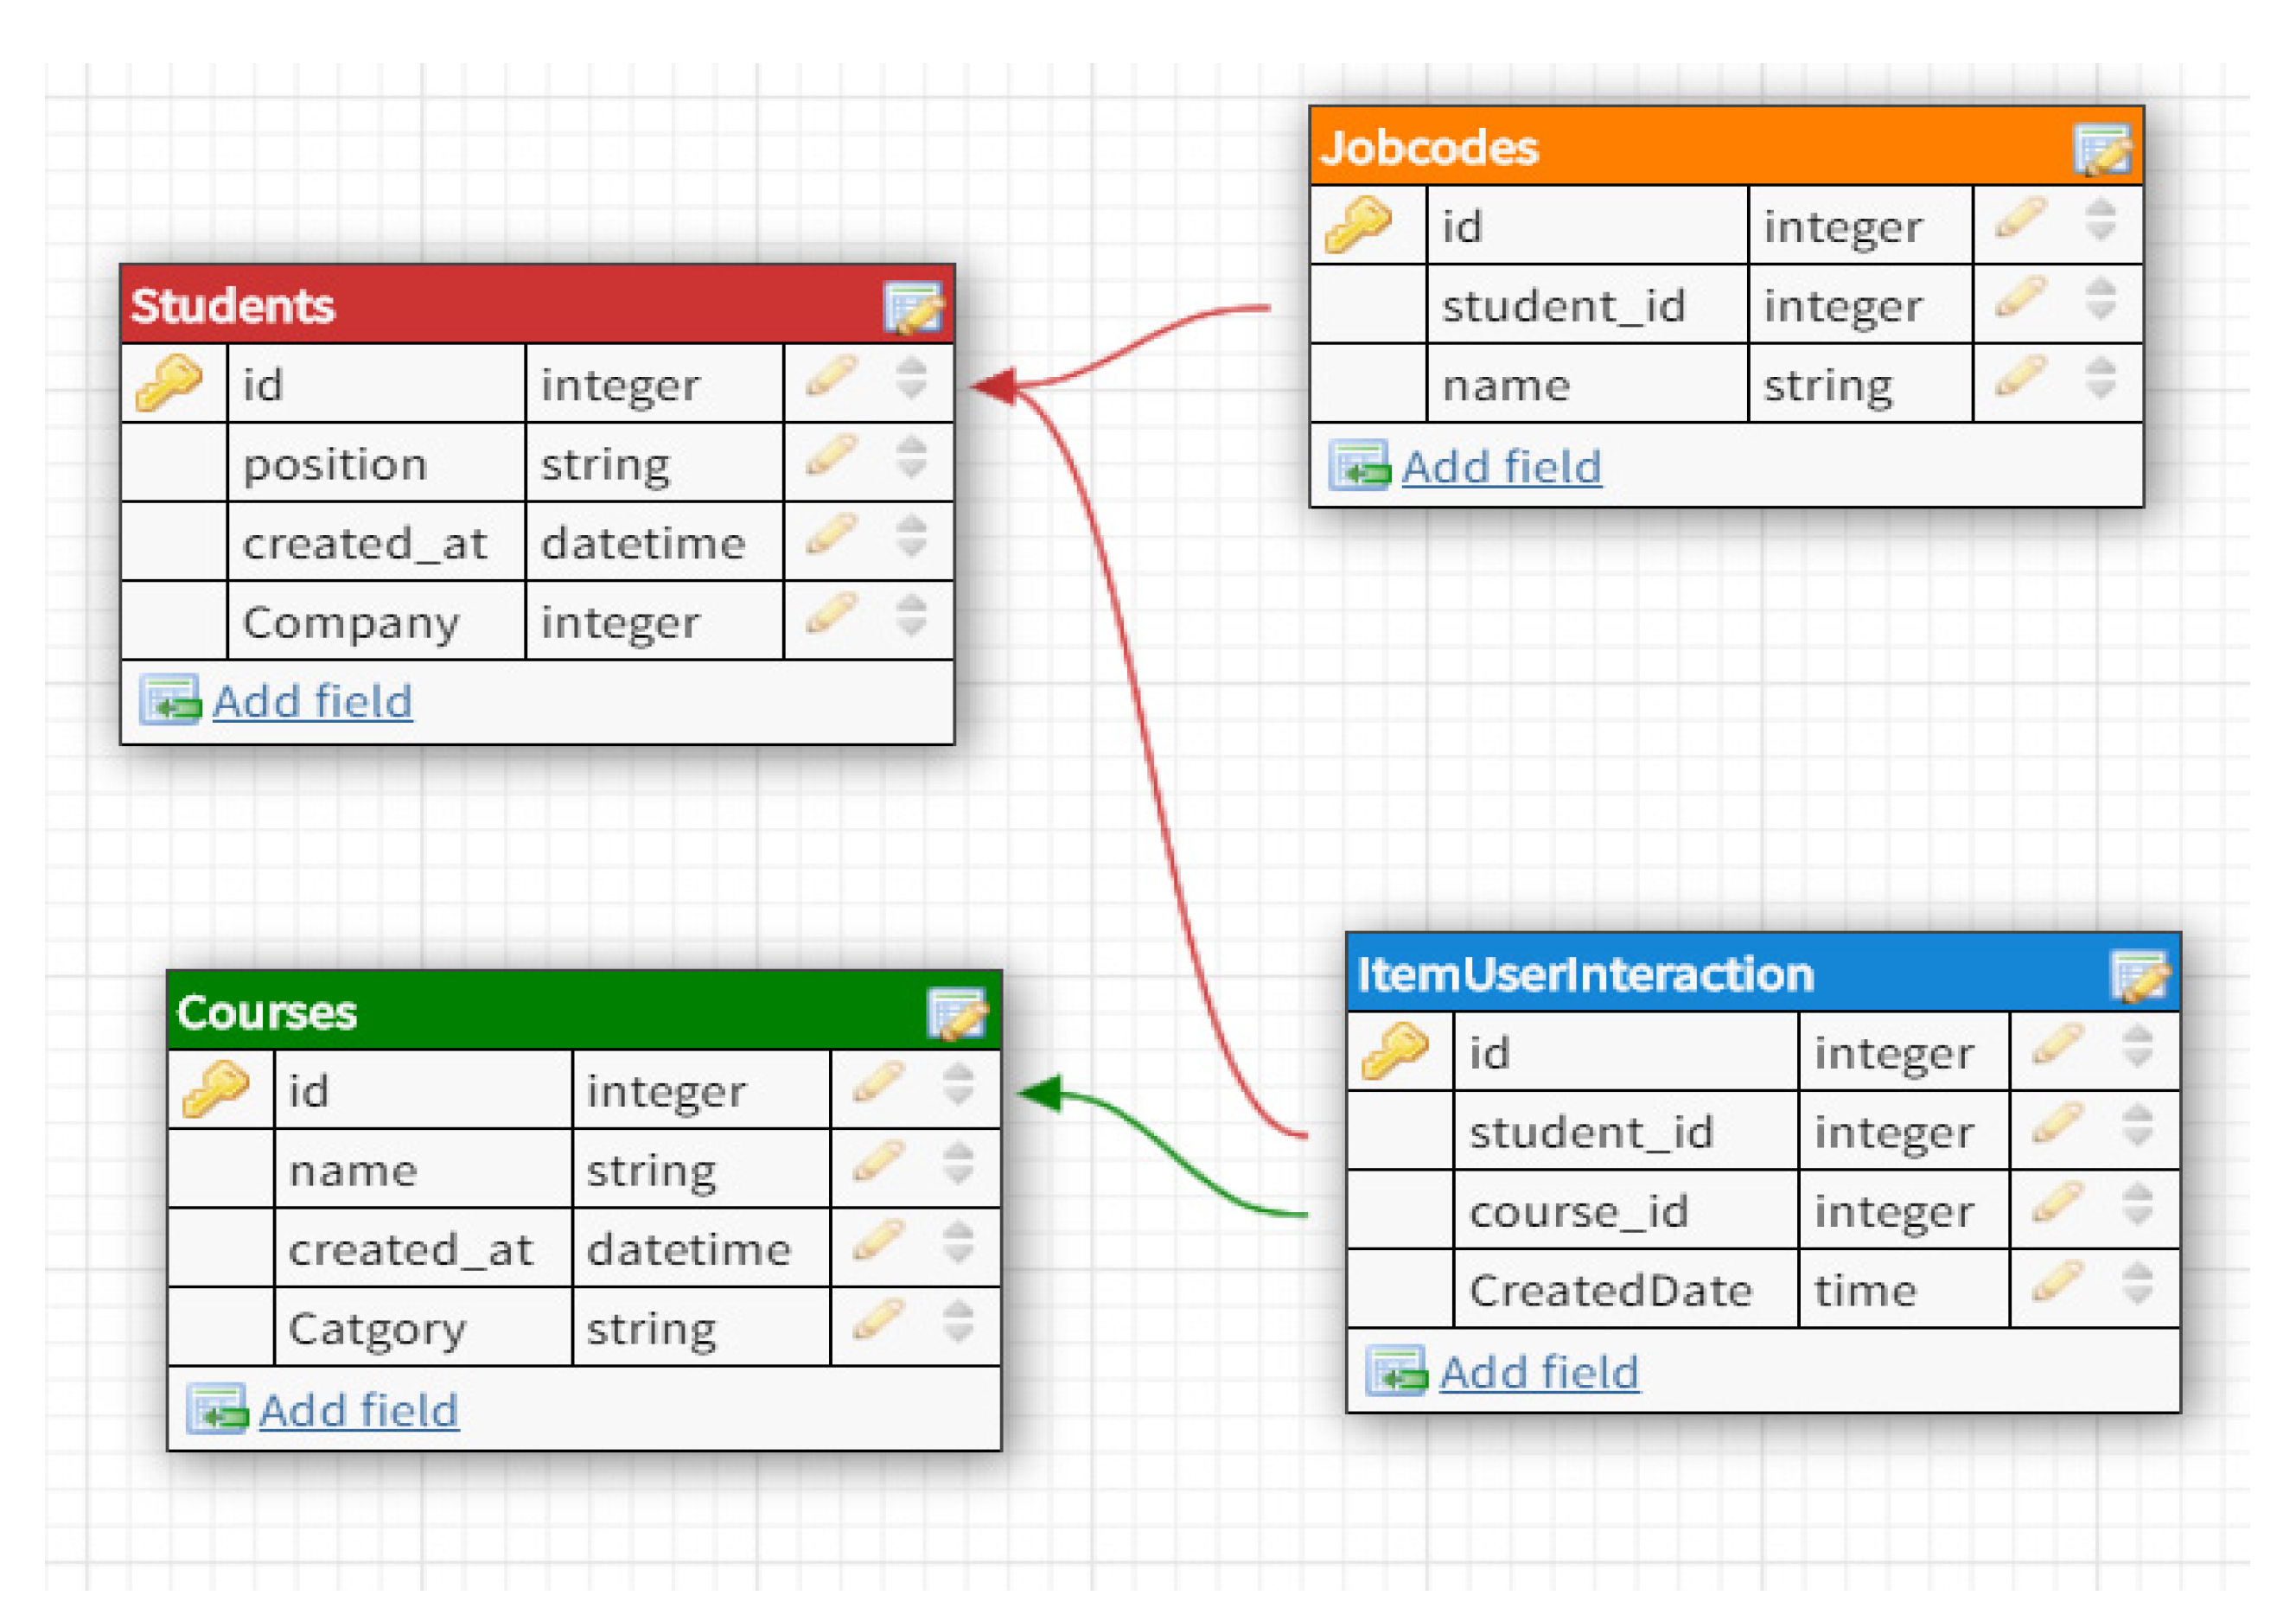This screenshot has width=2296, height=1621.
Task: Edit the Jobcodes student_id field pencil icon
Action: click(x=2021, y=297)
